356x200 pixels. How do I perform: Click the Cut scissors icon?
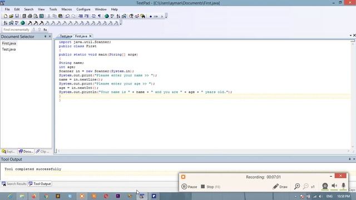(48, 16)
